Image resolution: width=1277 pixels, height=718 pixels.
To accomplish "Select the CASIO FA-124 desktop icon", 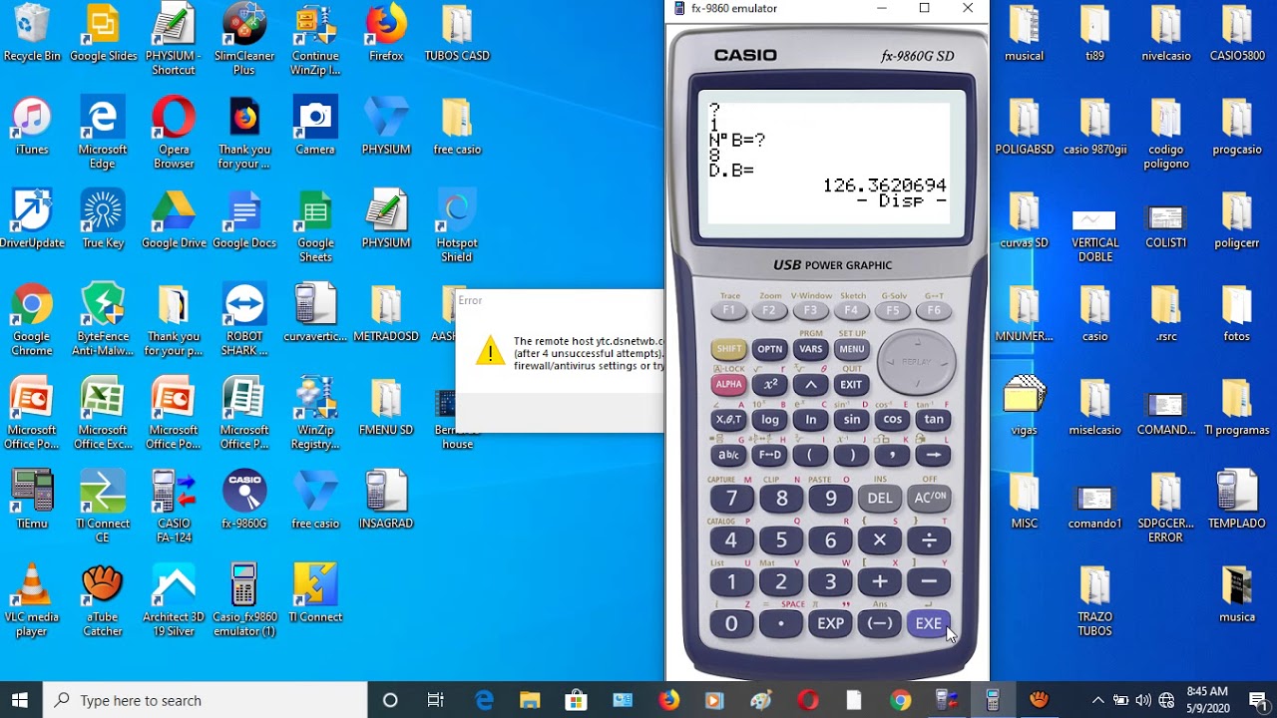I will [x=174, y=508].
